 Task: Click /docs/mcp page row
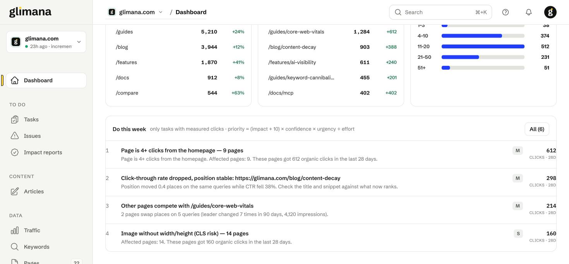(331, 93)
